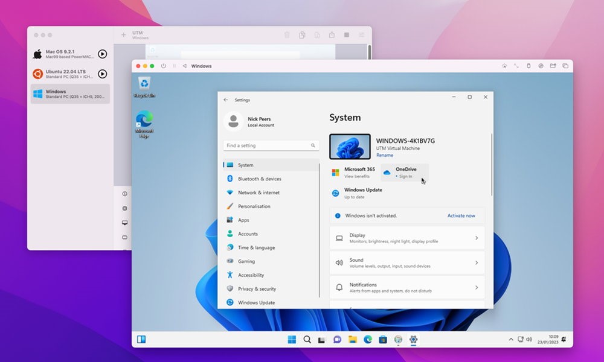Expand the Display settings row
604x362 pixels.
tap(407, 238)
